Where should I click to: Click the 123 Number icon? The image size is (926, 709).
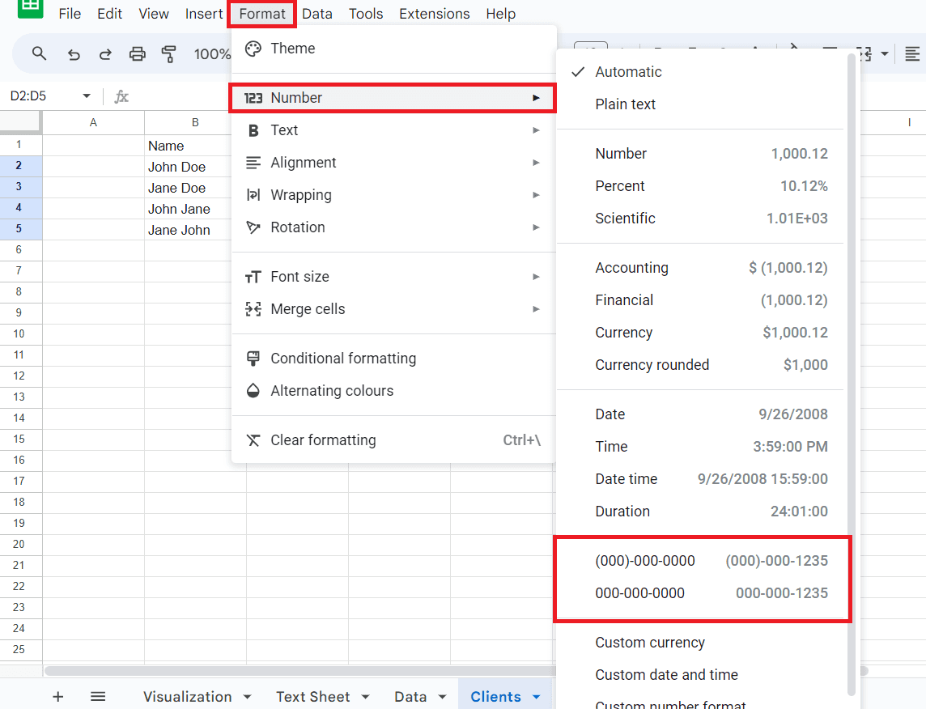253,98
